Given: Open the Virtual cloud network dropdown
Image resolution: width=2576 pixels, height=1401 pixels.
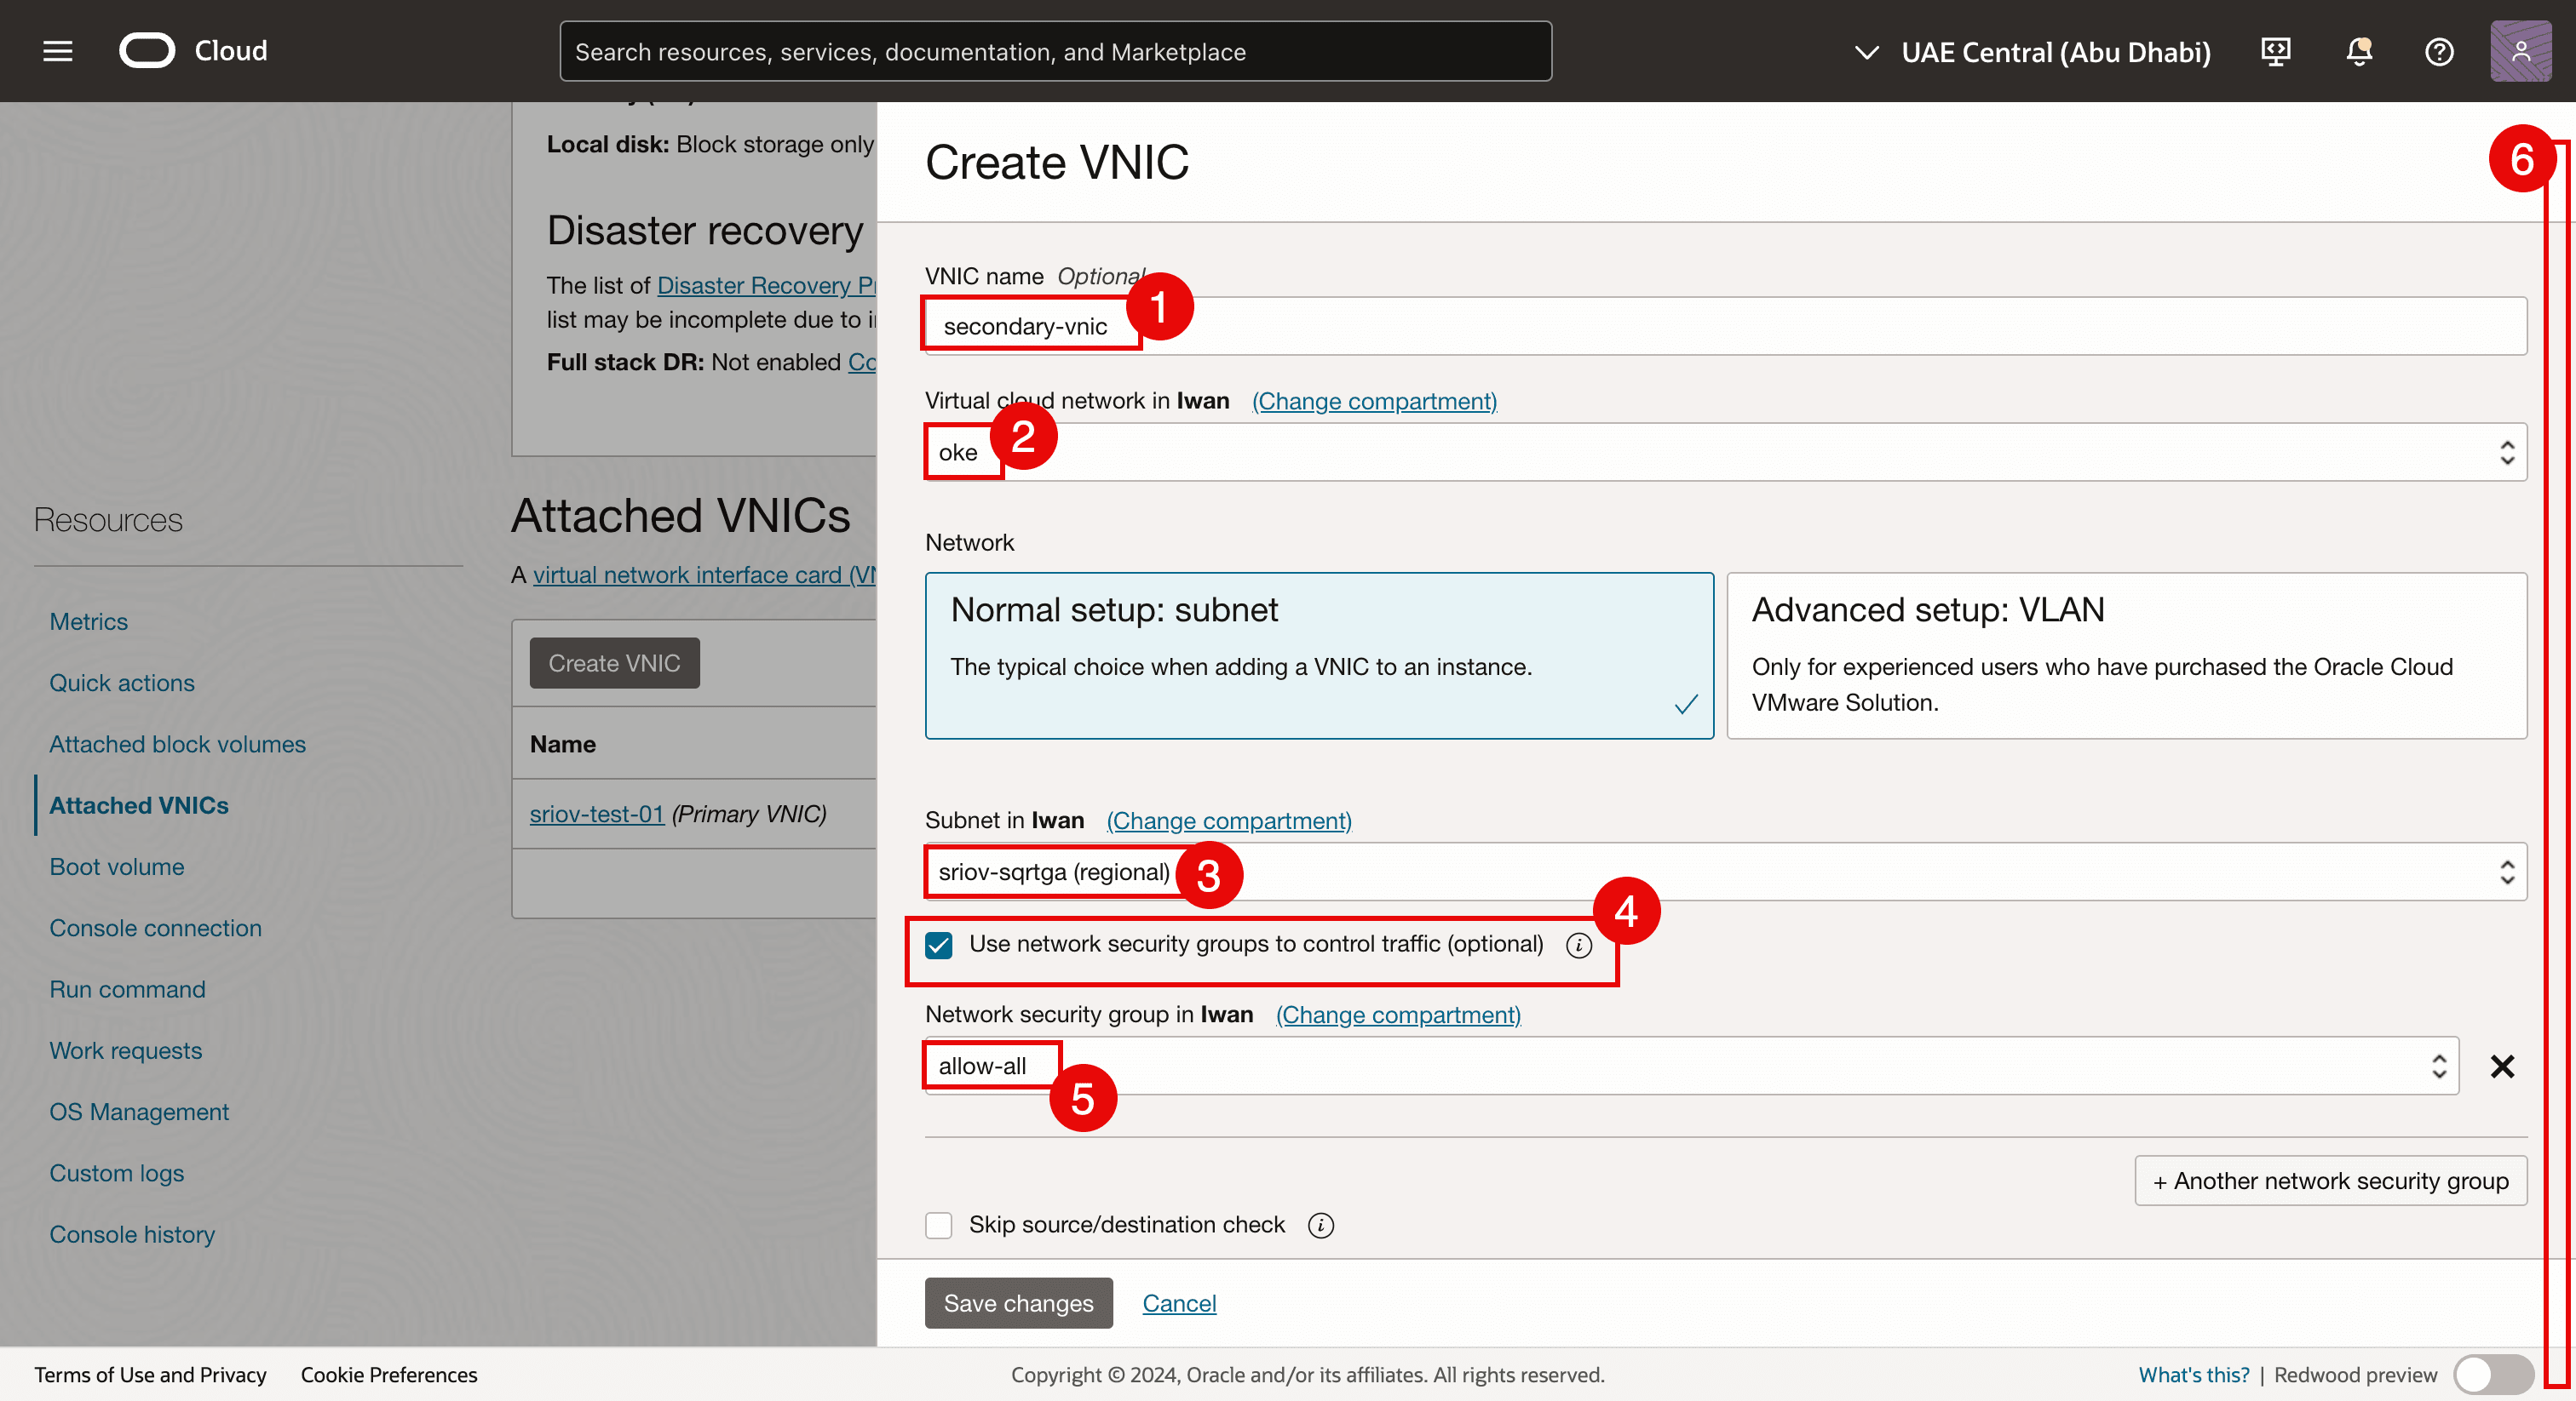Looking at the screenshot, I should click(x=1725, y=453).
